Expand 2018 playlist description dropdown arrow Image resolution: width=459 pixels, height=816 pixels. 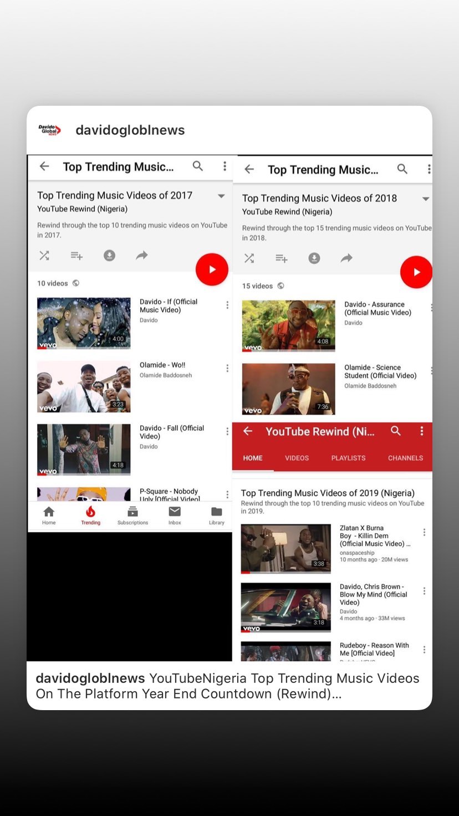(x=425, y=199)
